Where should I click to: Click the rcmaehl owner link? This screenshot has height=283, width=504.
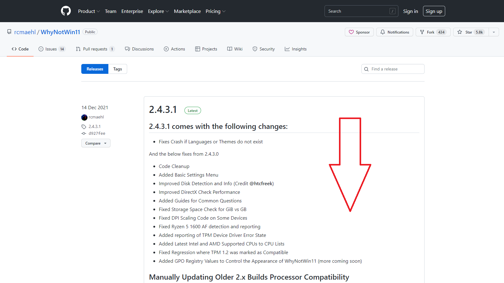pyautogui.click(x=25, y=32)
